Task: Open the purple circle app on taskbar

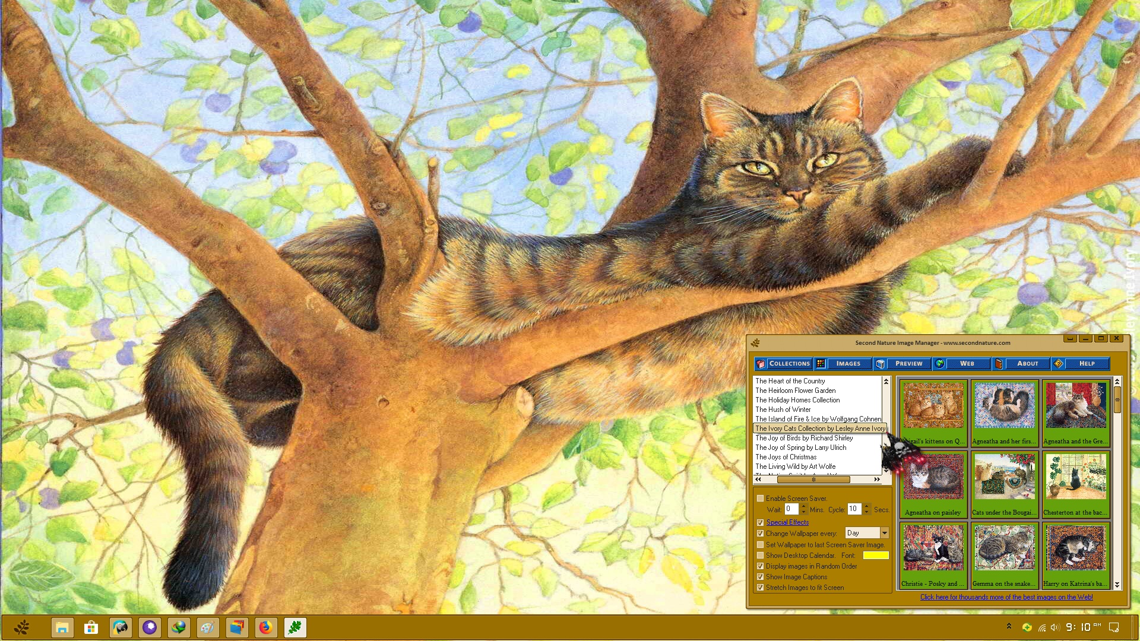Action: (150, 627)
